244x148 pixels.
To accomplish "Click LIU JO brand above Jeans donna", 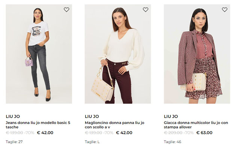I will click(x=13, y=117).
